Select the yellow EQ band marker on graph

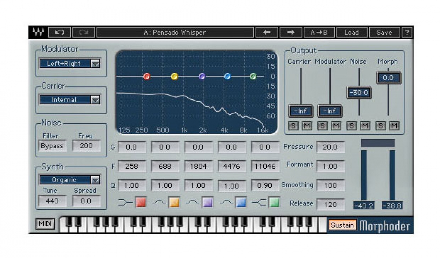pyautogui.click(x=175, y=76)
